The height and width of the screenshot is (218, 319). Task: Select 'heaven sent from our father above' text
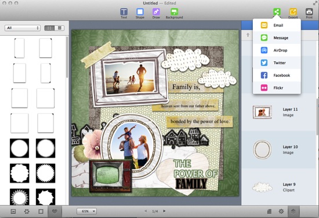(188, 106)
